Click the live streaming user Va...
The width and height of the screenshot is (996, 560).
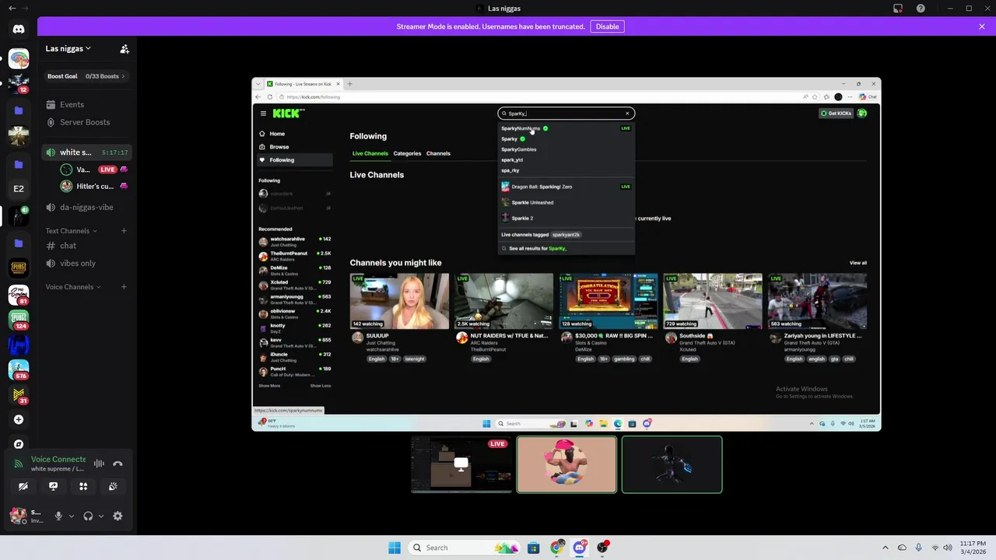pos(94,170)
